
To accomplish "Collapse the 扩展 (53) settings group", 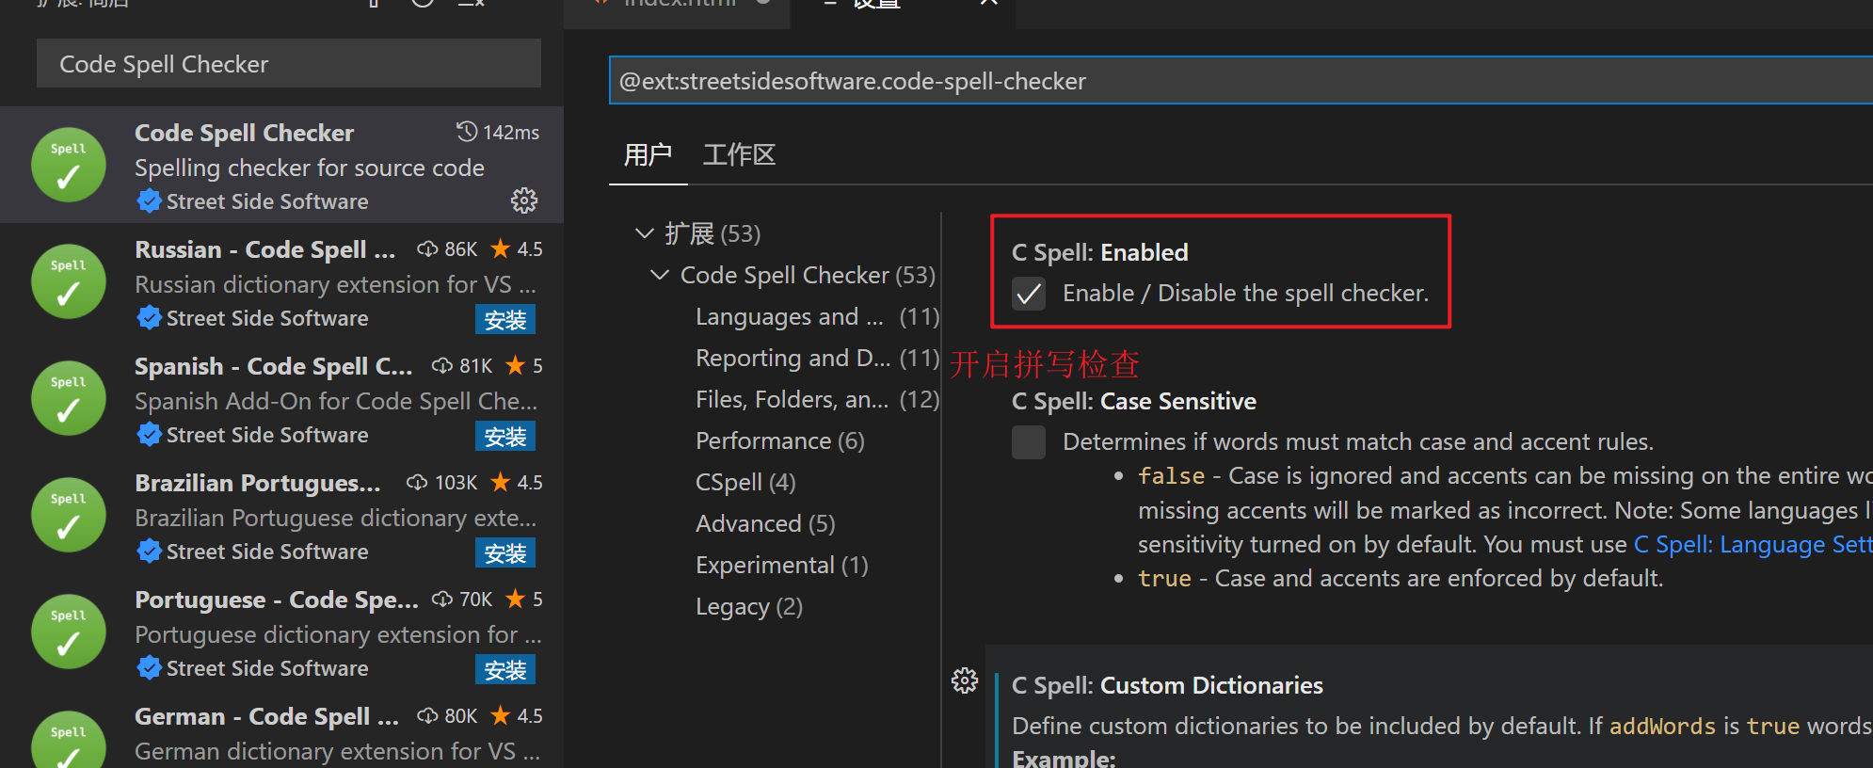I will pyautogui.click(x=645, y=233).
